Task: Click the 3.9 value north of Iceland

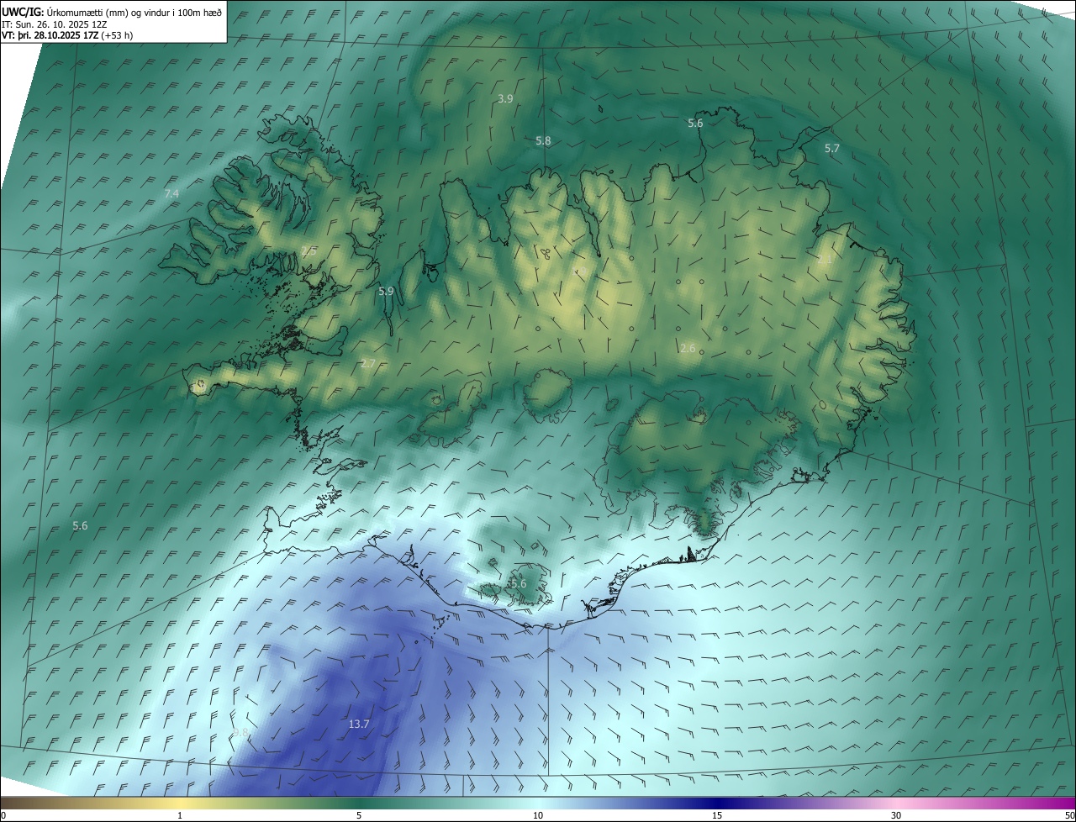Action: 505,98
